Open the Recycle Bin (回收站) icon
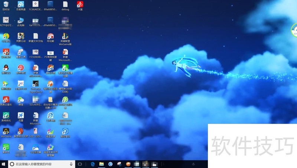The width and height of the screenshot is (297, 168). pyautogui.click(x=6, y=6)
